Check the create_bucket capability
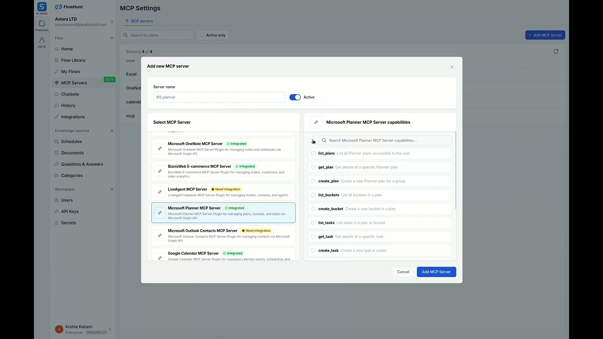 coord(313,209)
